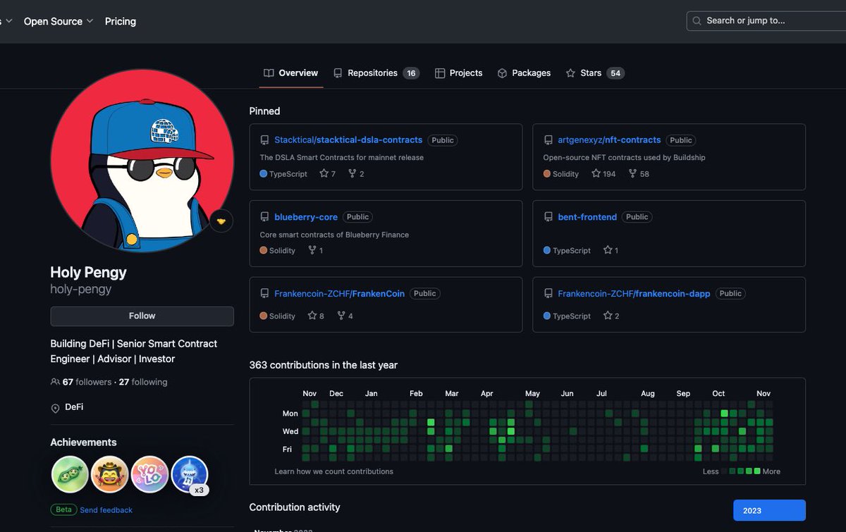Click the Packages cube icon

pyautogui.click(x=502, y=73)
